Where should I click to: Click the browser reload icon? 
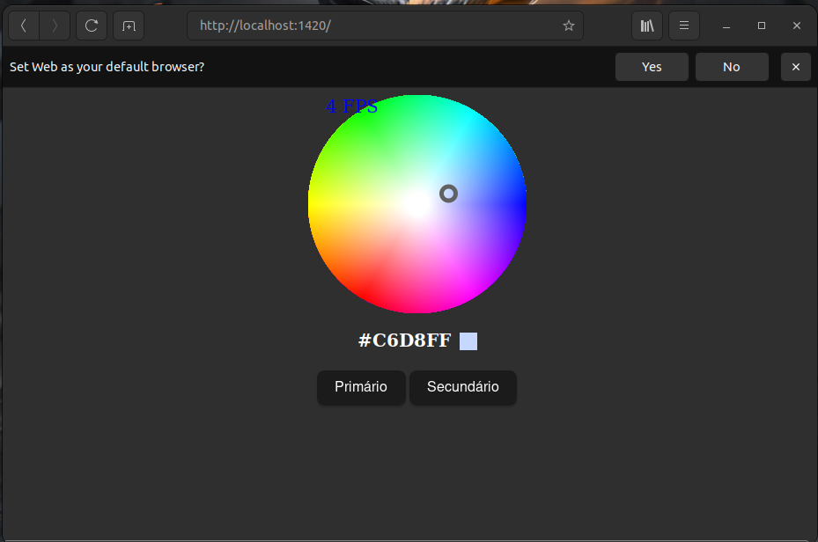91,26
